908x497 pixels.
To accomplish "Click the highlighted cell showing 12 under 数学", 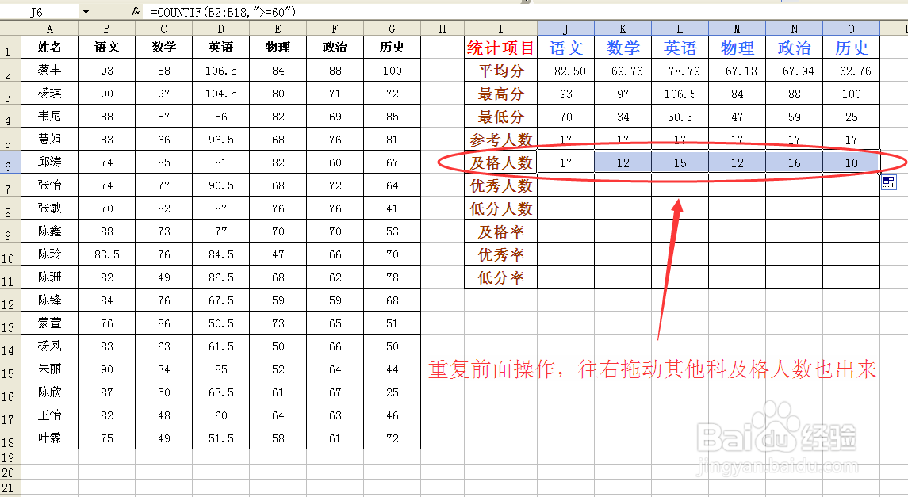I will point(623,162).
